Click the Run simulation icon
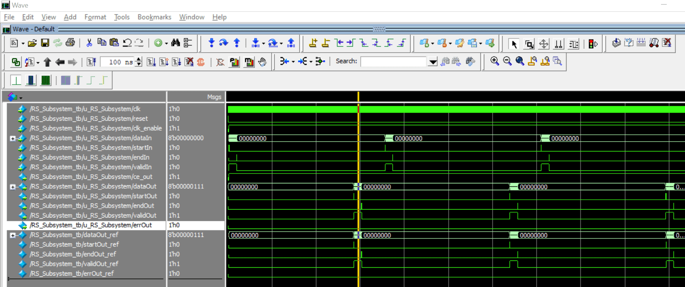Screen dimensions: 685x287 (151, 62)
